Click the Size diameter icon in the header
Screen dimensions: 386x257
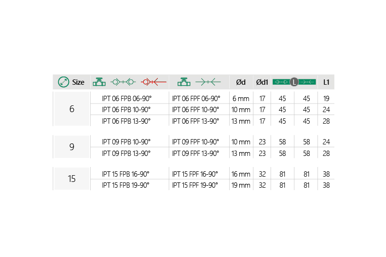click(64, 82)
